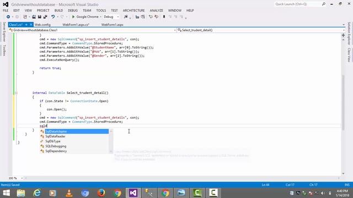Switch to the WebForm1.aspx tab
This screenshot has height=198, width=353.
[112, 25]
